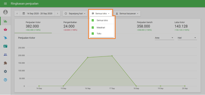Click the 18 Sep data point on chart
This screenshot has height=95, width=205.
tap(136, 86)
